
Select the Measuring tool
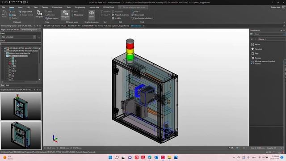pyautogui.click(x=77, y=15)
